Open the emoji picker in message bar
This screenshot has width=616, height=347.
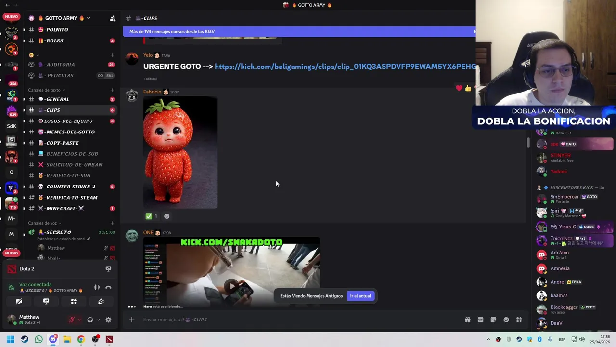pos(506,320)
